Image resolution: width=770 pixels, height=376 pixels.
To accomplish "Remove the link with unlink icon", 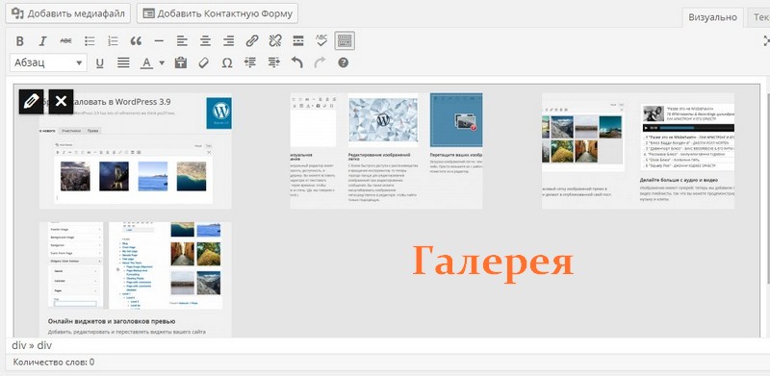I will click(x=275, y=41).
